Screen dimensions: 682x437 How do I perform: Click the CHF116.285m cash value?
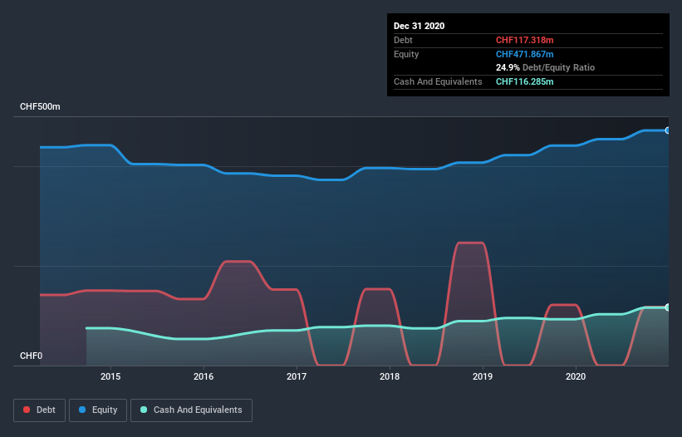[x=524, y=81]
